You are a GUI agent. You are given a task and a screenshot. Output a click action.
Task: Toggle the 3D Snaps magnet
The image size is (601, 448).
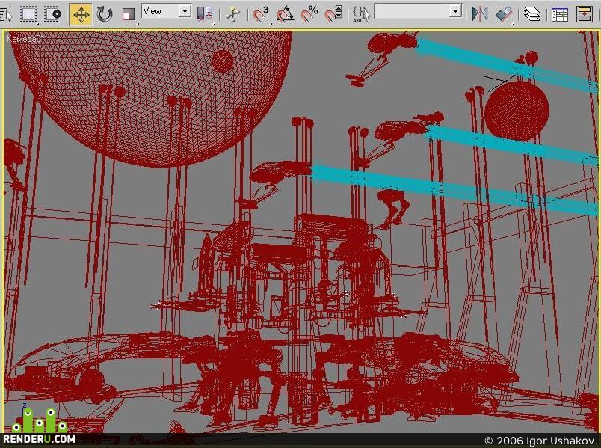(x=261, y=14)
